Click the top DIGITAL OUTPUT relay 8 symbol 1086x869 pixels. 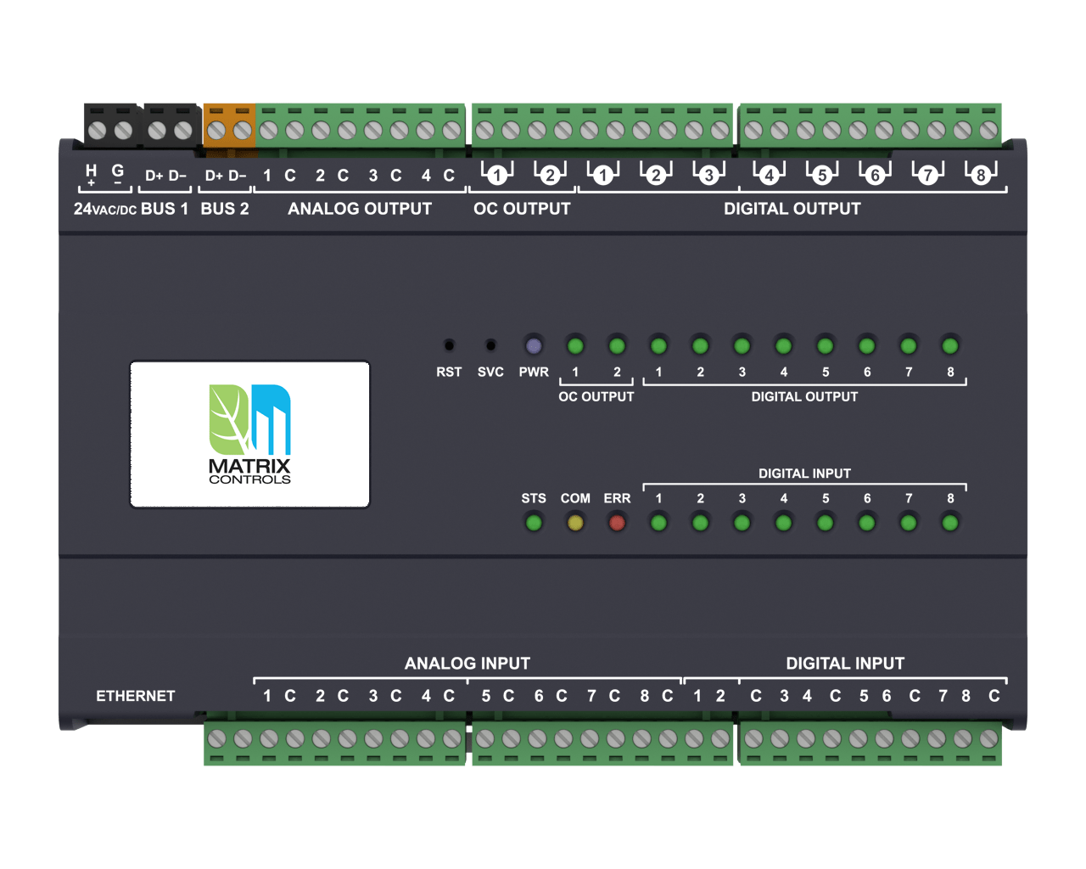coord(981,174)
